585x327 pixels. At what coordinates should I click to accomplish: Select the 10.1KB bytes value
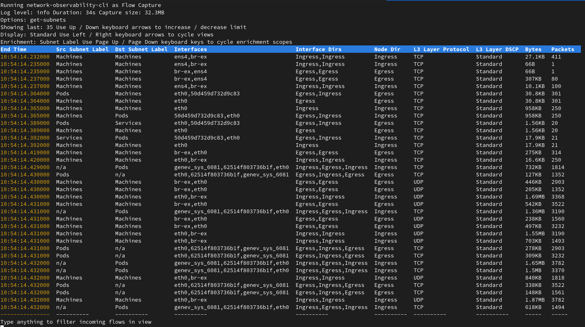click(535, 86)
